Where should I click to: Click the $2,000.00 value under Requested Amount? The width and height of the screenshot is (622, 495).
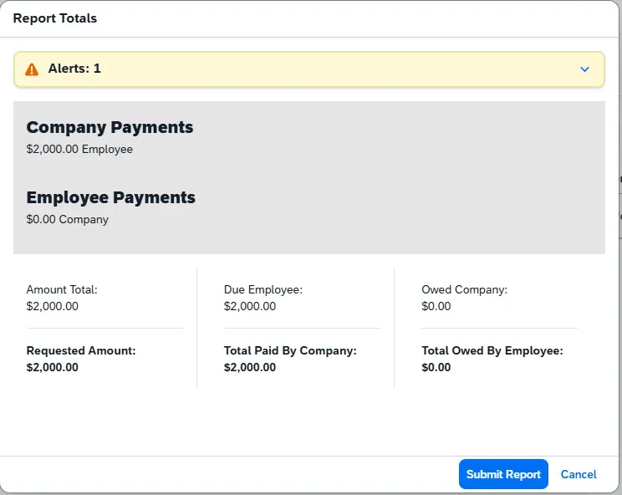53,367
